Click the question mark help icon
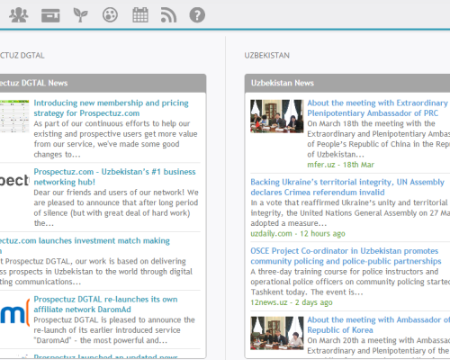The image size is (450, 360). 197,15
